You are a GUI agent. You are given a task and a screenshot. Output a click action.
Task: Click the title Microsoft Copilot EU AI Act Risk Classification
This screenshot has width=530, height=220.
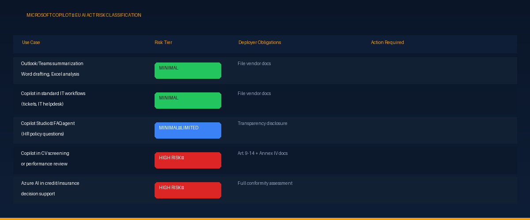(84, 15)
